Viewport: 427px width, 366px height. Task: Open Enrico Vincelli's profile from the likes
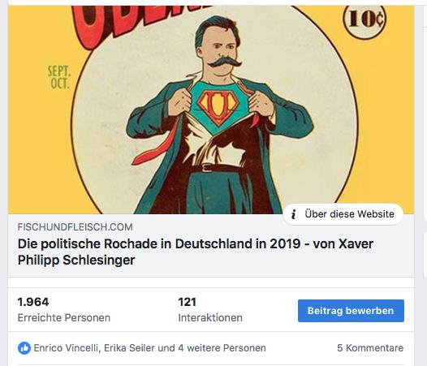(66, 348)
